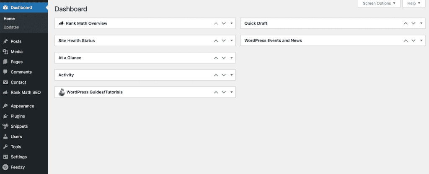The image size is (429, 174).
Task: Click the WordPress Guides/Tutorials widget avatar icon
Action: point(62,92)
